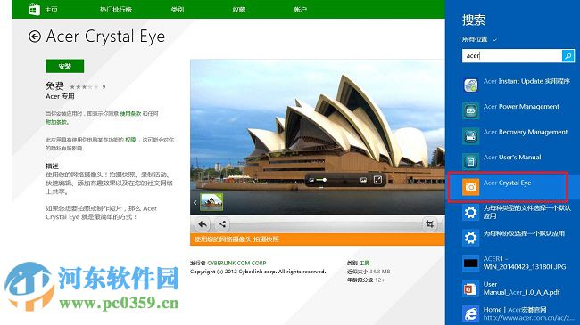580x325 pixels.
Task: Select the Sydney Opera House thumbnail
Action: pyautogui.click(x=211, y=202)
